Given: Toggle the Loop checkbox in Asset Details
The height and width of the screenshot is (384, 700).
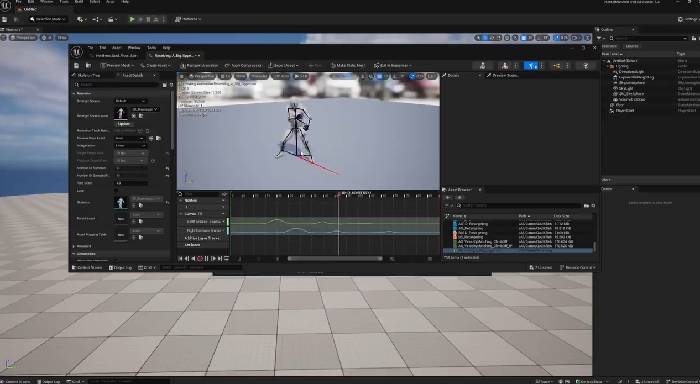Looking at the screenshot, I should coord(116,191).
